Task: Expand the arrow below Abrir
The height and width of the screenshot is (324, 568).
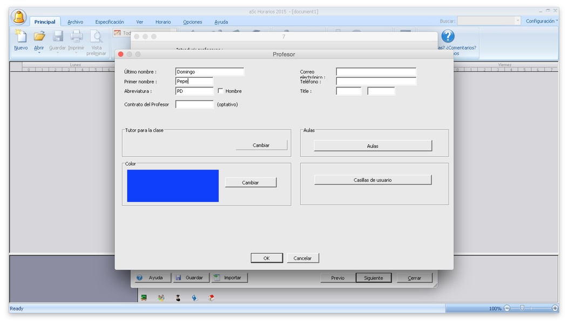Action: [39, 53]
